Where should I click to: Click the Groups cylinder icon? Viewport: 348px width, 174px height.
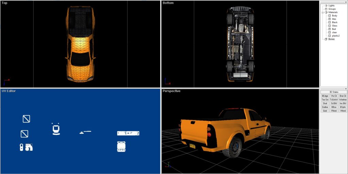pos(326,9)
